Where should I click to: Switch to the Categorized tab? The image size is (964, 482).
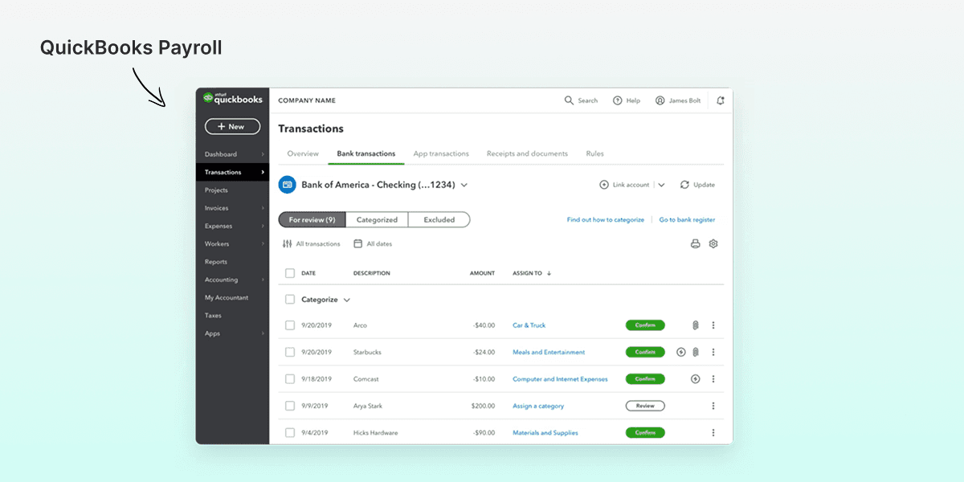click(377, 219)
